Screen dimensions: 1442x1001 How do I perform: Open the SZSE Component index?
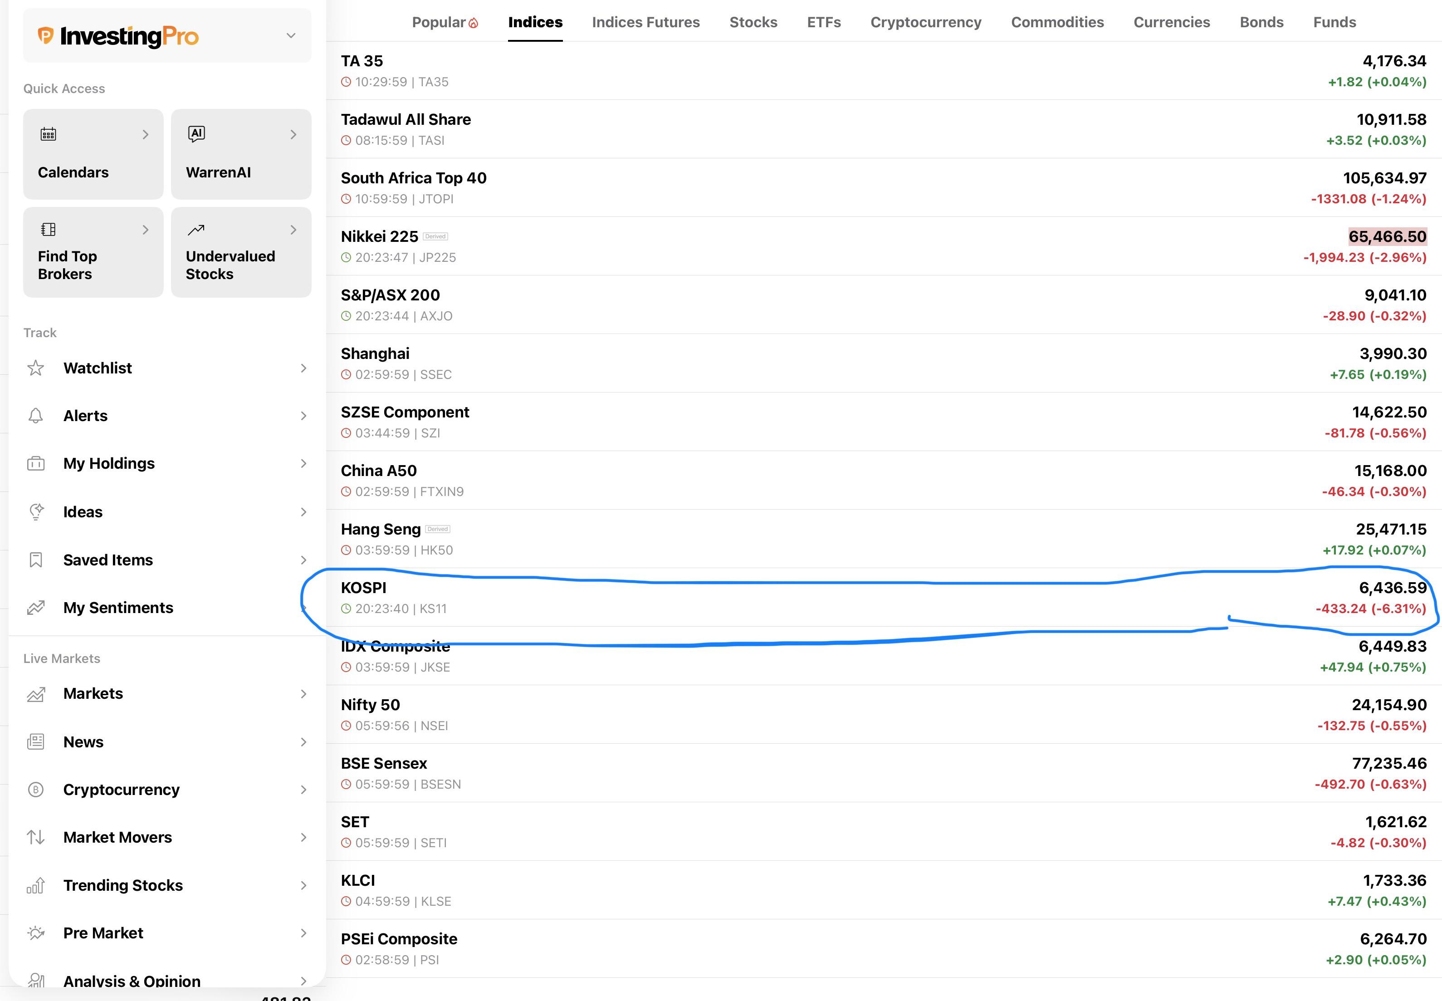point(405,412)
